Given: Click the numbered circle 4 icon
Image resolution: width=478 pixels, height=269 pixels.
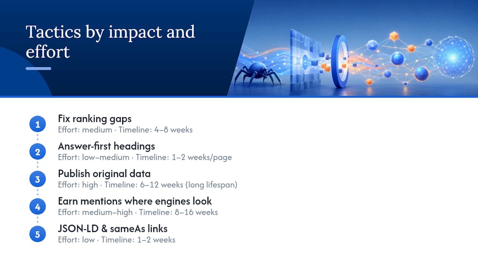Looking at the screenshot, I should tap(37, 207).
